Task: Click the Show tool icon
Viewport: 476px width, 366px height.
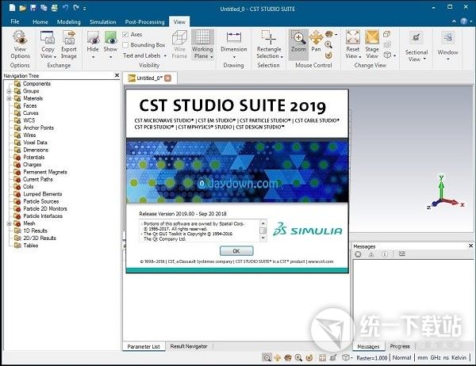Action: click(110, 37)
